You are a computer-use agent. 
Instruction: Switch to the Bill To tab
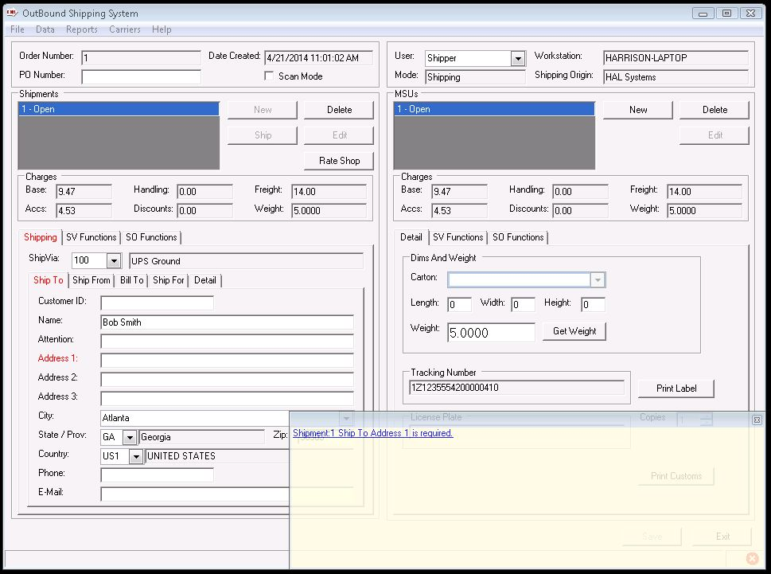point(130,280)
